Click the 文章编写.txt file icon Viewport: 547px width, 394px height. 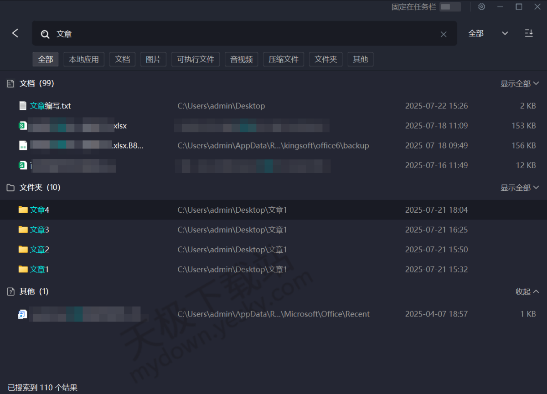pos(23,106)
